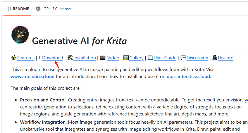Click the film strip icon before Video
248x133 pixels.
103,58
